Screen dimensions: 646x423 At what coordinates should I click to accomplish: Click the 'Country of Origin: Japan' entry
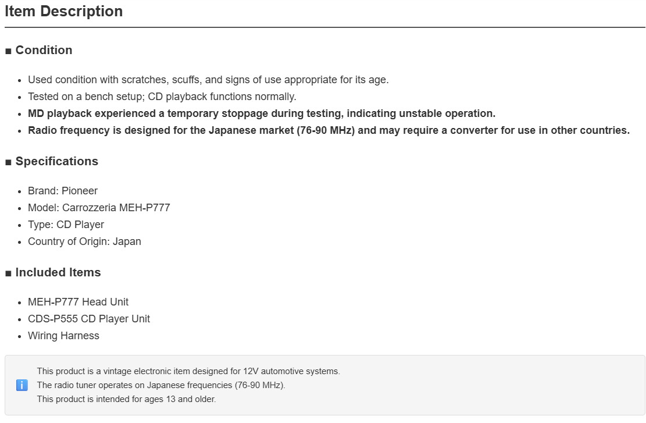coord(84,241)
